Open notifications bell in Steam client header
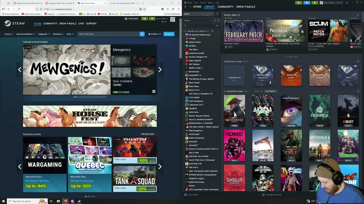Screen dimensions: 364x204 (x=315, y=3)
